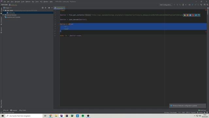Toggle the Git tool window button
The image size is (209, 118).
(6, 110)
